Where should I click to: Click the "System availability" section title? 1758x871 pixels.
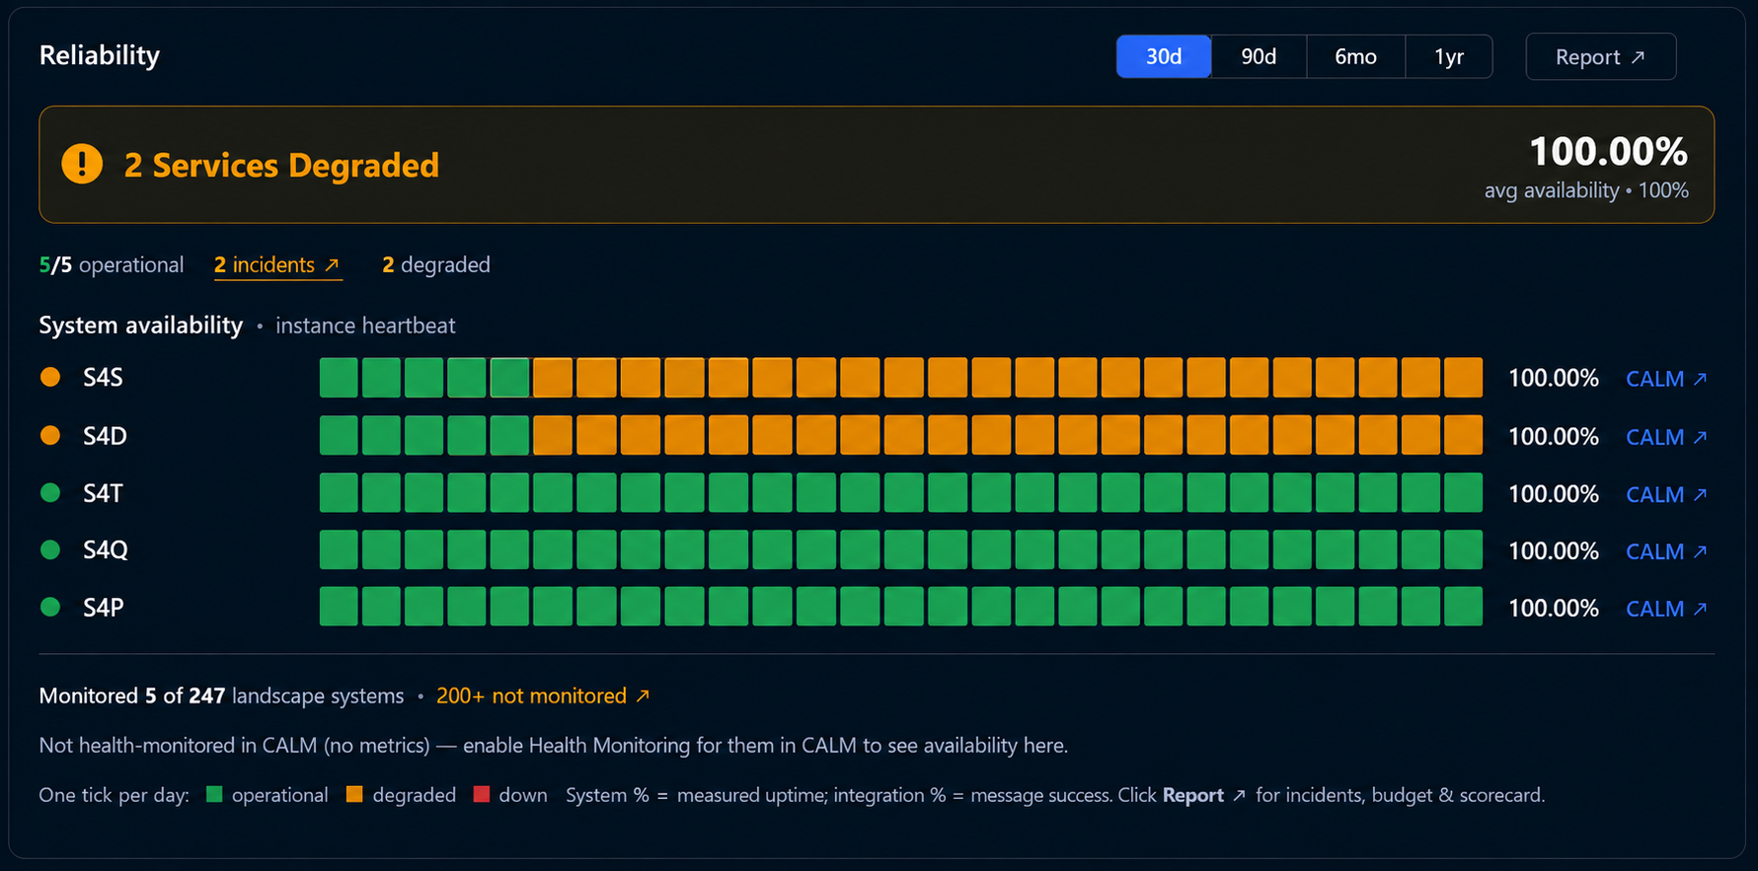141,325
